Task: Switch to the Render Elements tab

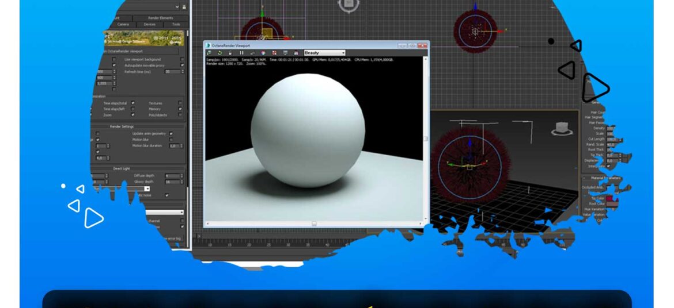Action: coord(160,18)
